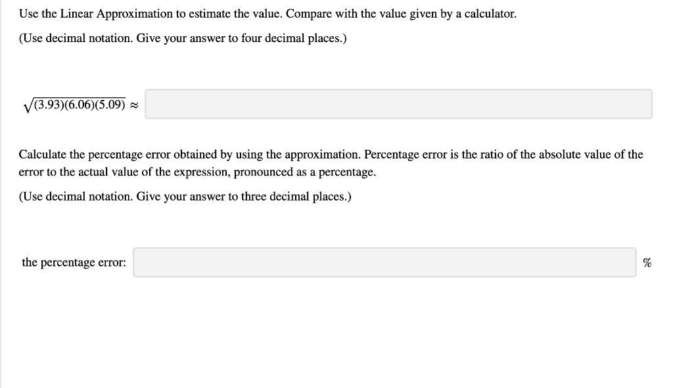Click the label reading 'the percentage error:'
Viewport: 673px width, 388px height.
[x=73, y=262]
